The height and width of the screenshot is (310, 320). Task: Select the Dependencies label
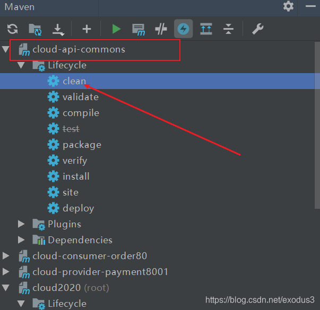tap(80, 240)
